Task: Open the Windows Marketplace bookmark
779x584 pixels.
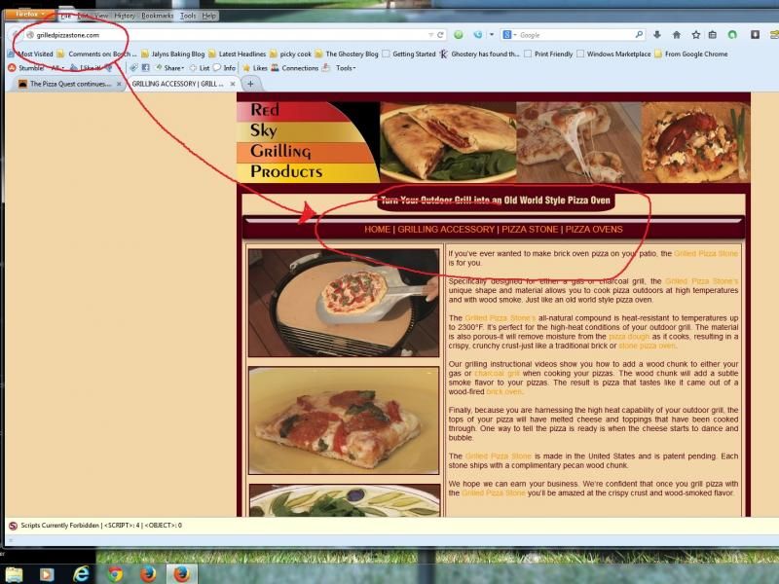Action: coord(613,55)
